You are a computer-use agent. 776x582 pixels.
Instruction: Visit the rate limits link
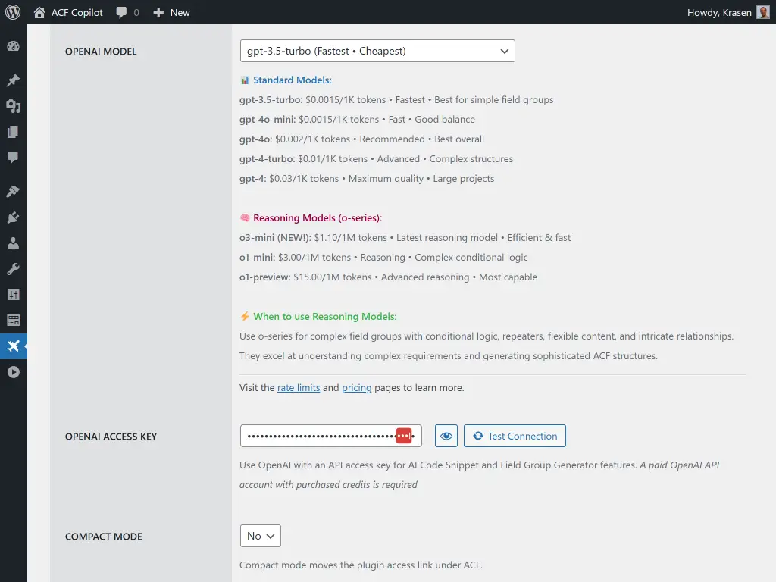pyautogui.click(x=298, y=387)
